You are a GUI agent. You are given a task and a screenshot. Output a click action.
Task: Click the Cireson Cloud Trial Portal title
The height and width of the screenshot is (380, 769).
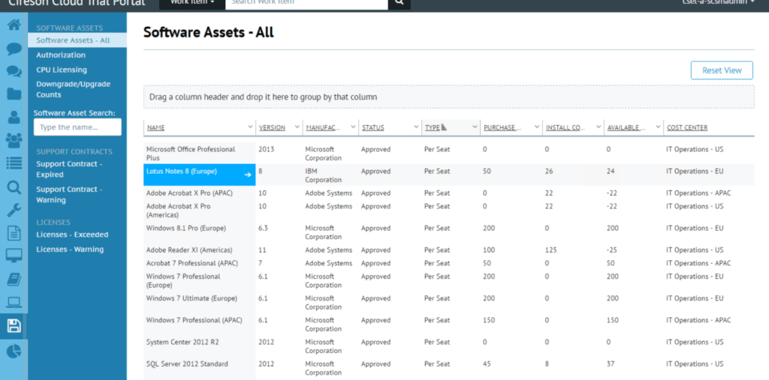tap(77, 3)
